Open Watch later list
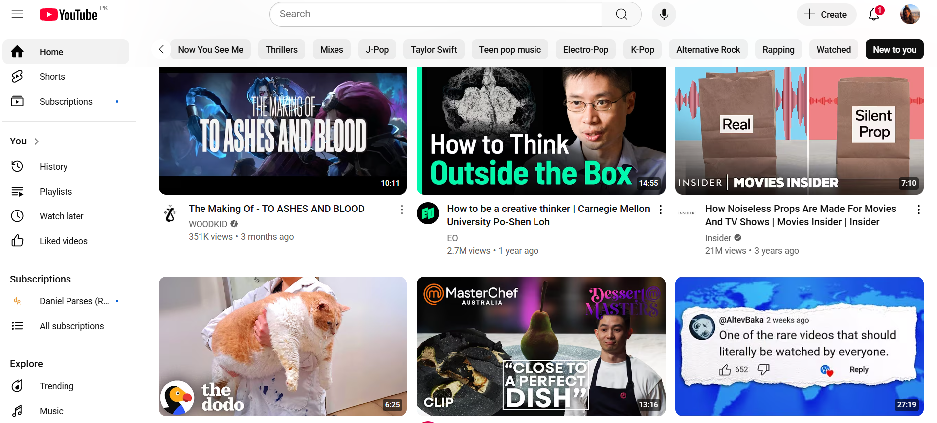This screenshot has height=423, width=937. pyautogui.click(x=66, y=216)
